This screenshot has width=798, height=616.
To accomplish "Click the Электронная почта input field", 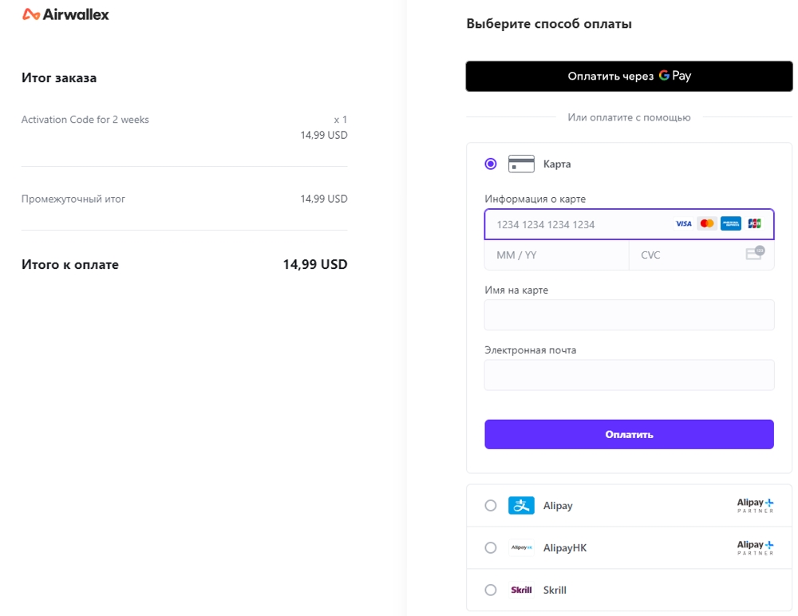I will (629, 375).
